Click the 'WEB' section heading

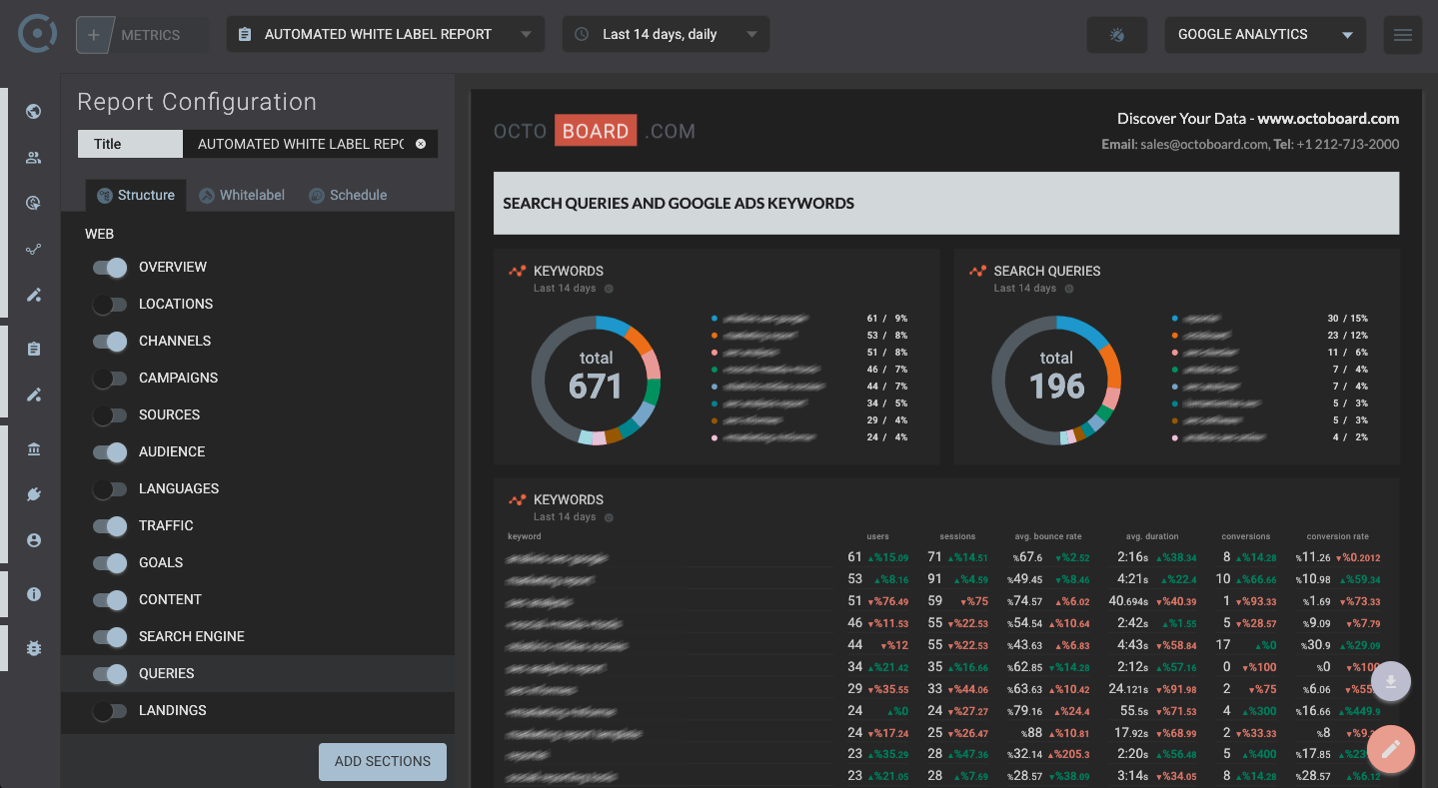pos(100,234)
